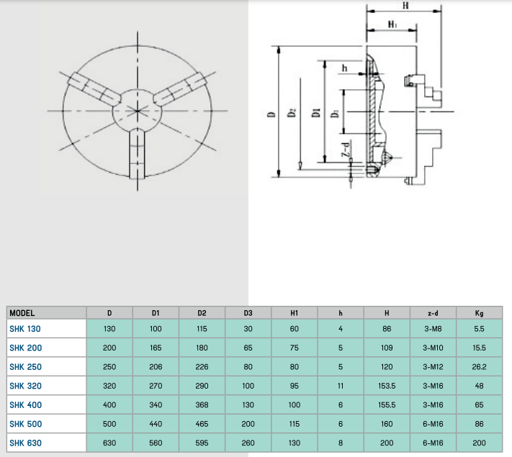
Task: Select H value 109 for SHK 200
Action: (x=387, y=348)
